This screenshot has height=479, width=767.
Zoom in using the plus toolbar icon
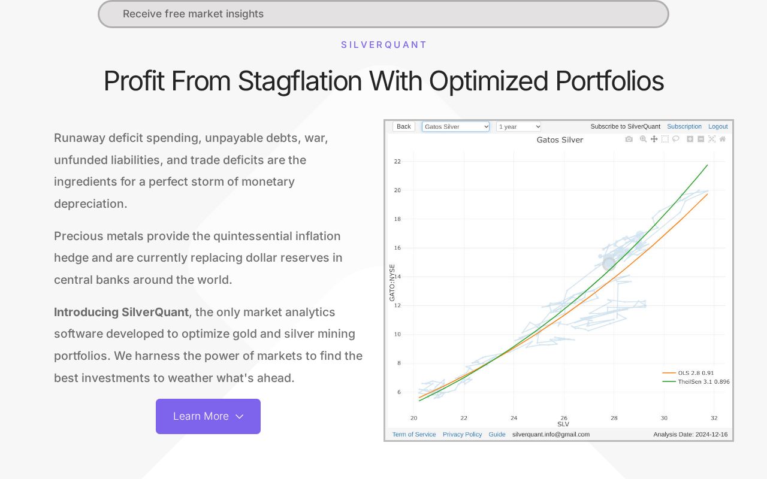click(x=690, y=139)
